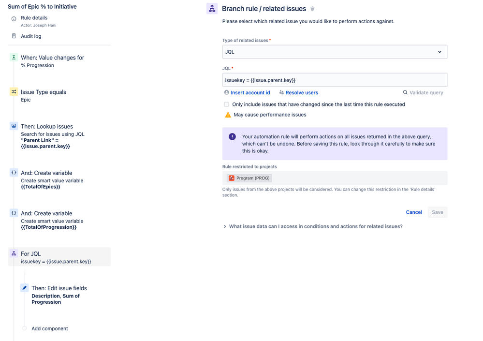Click the dropdown chevron beside JQL

tap(440, 52)
